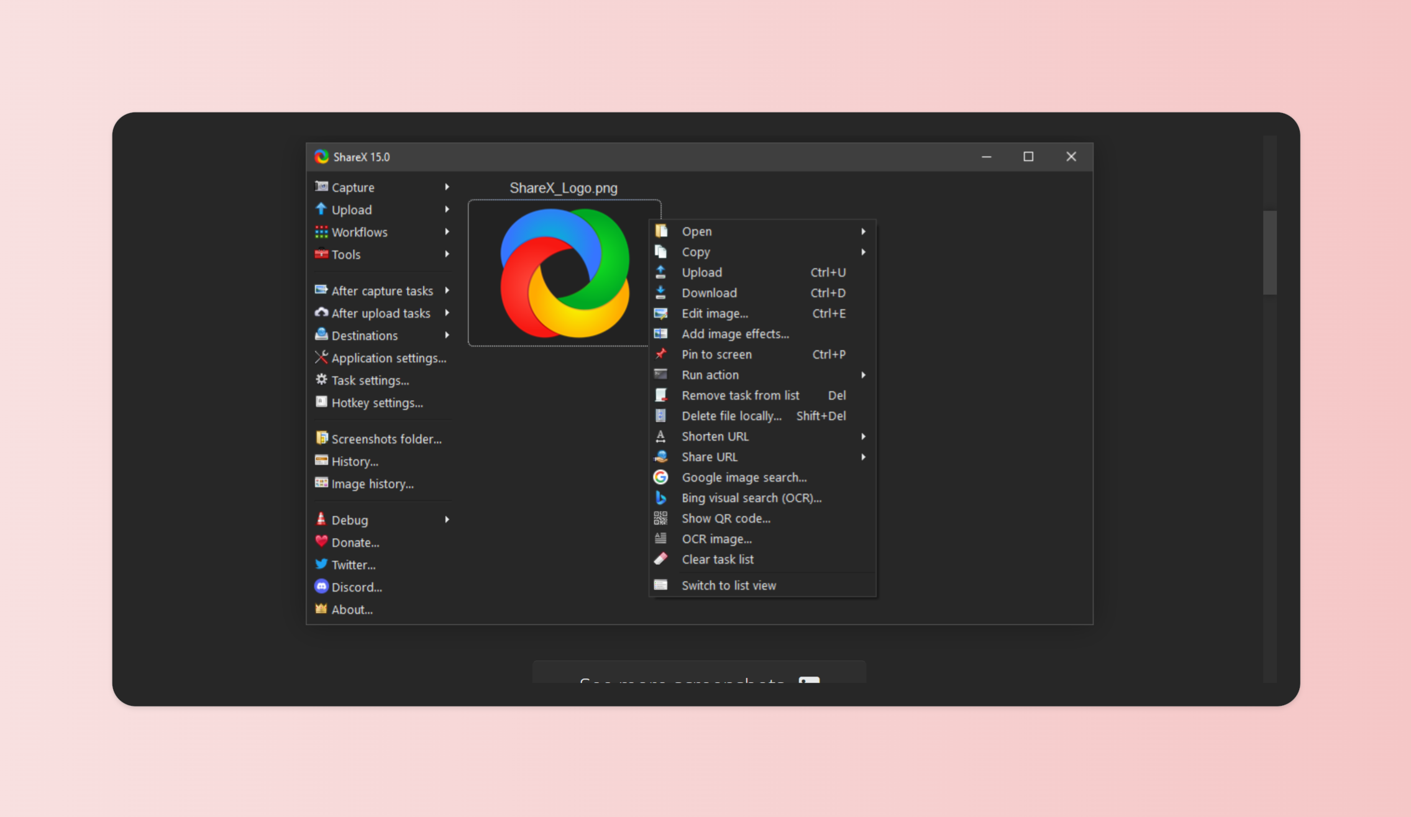Expand the Open submenu arrow in context menu
The width and height of the screenshot is (1411, 817).
pyautogui.click(x=863, y=231)
